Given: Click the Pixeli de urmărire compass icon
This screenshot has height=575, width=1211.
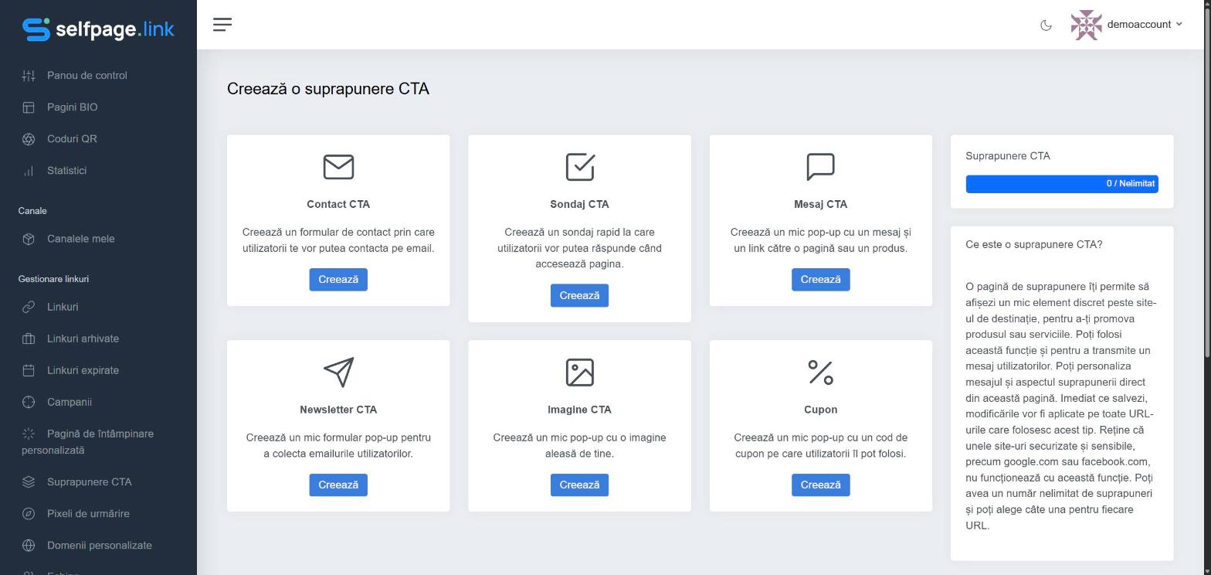Looking at the screenshot, I should (29, 514).
